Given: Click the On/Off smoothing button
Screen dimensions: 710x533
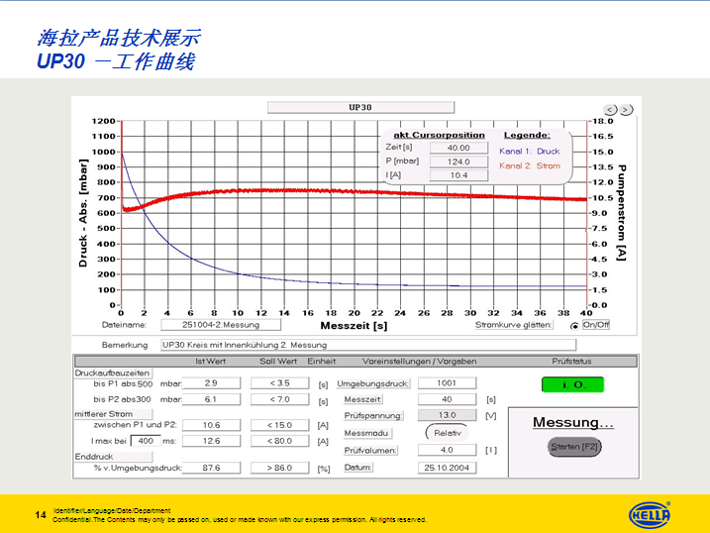Looking at the screenshot, I should click(596, 325).
